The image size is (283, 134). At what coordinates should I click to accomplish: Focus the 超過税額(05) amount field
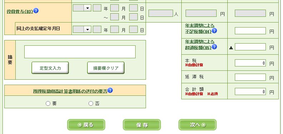tap(250, 47)
